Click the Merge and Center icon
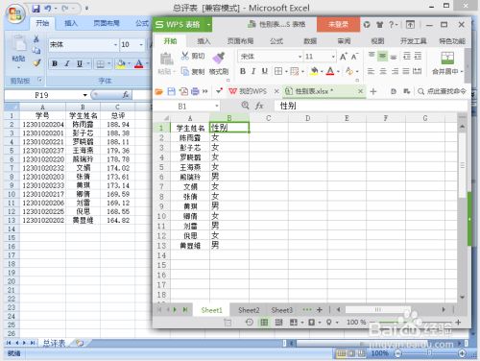This screenshot has width=480, height=361. (x=447, y=59)
